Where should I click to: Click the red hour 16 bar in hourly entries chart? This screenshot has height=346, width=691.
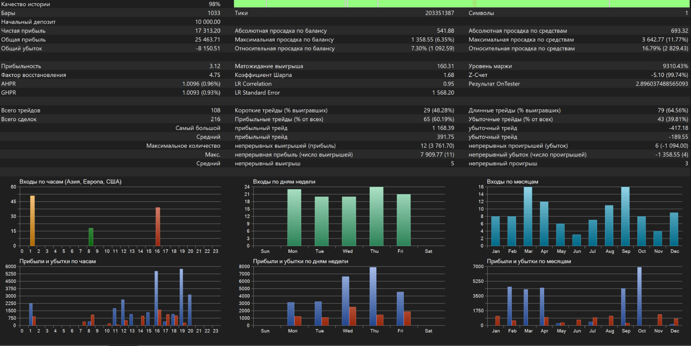click(158, 226)
